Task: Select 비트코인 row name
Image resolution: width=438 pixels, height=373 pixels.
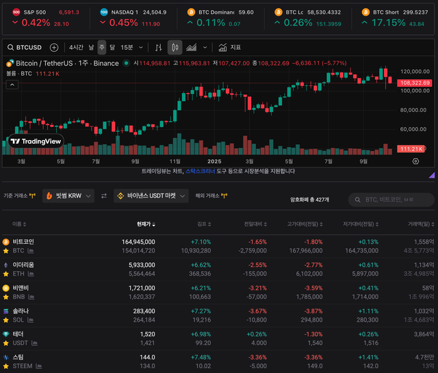Action: pyautogui.click(x=23, y=242)
